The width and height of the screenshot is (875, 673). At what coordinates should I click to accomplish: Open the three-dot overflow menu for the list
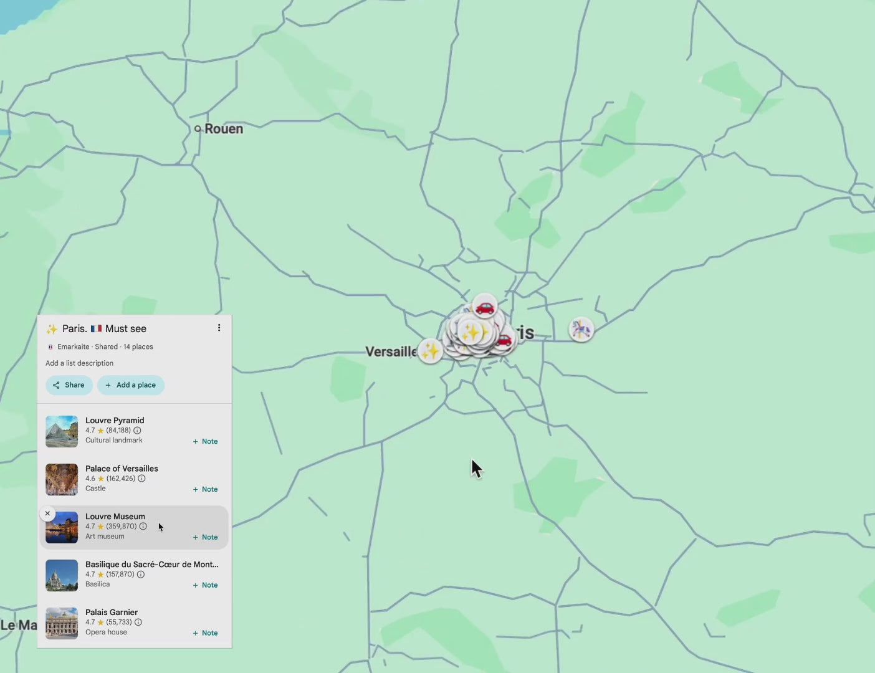pos(219,327)
